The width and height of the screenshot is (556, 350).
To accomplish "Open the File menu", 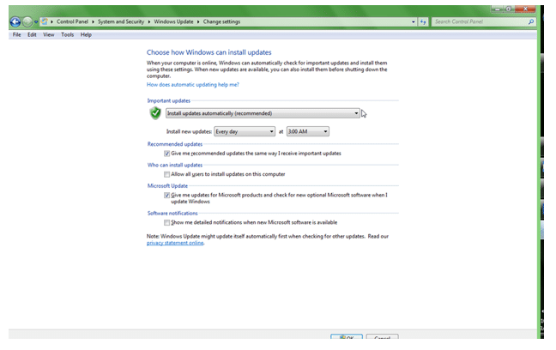I will 16,35.
